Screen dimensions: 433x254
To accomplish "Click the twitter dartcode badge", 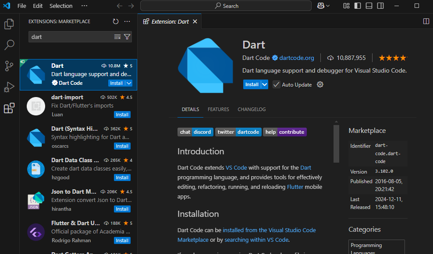I will [x=238, y=132].
